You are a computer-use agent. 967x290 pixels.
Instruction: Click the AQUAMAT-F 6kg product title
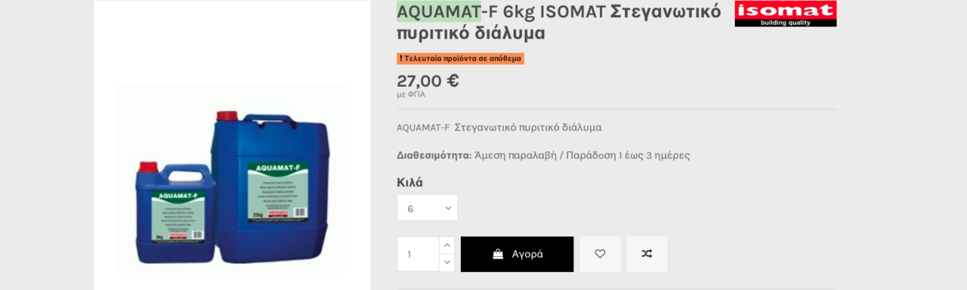point(559,22)
